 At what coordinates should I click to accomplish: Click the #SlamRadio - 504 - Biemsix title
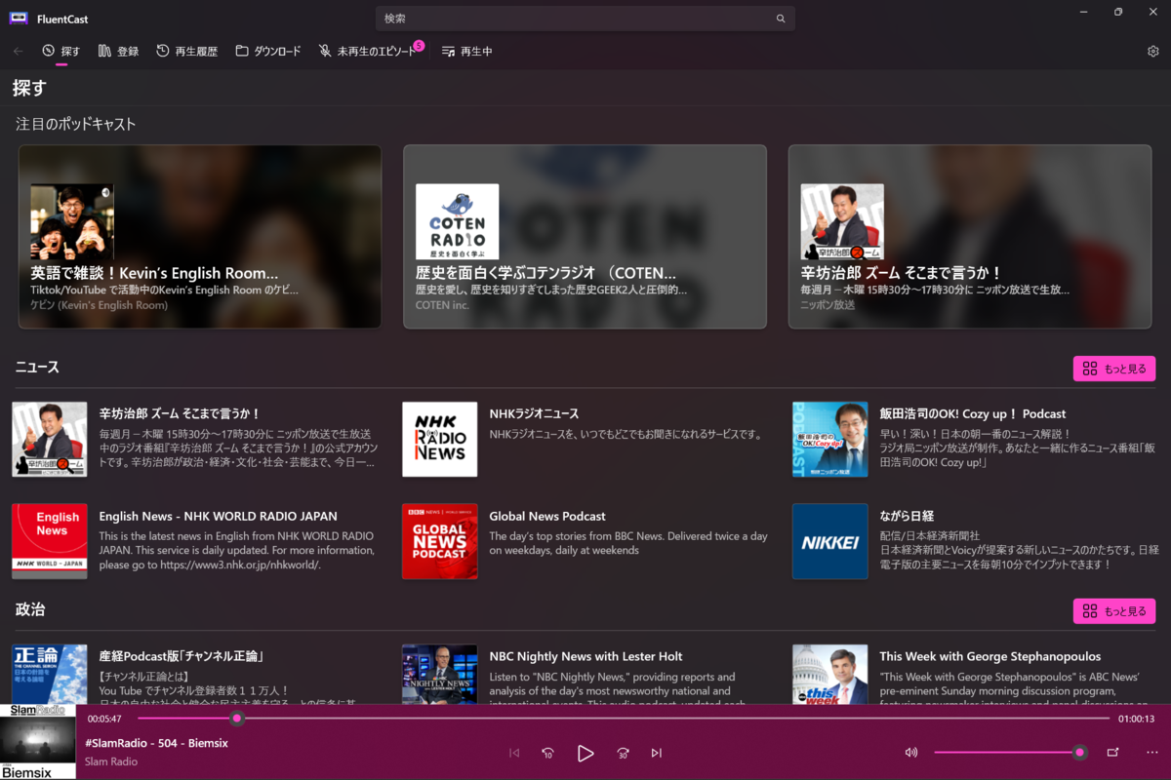[x=156, y=744]
